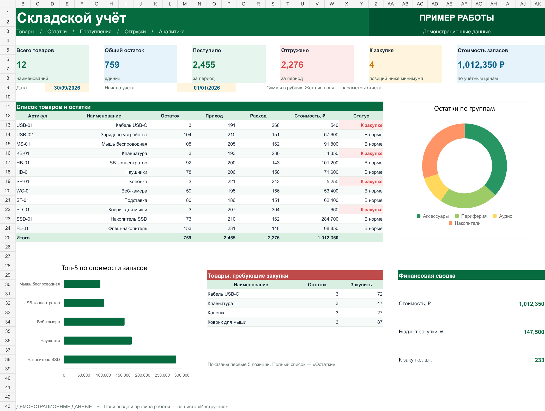Click the Накопитель SSD bar in chart
Viewport: 545px width, 411px height.
pyautogui.click(x=120, y=359)
